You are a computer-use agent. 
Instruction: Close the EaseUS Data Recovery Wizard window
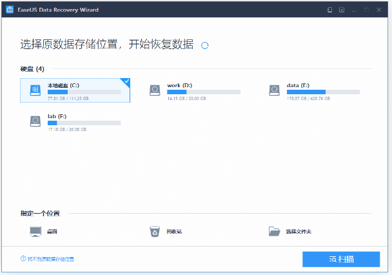click(x=378, y=10)
